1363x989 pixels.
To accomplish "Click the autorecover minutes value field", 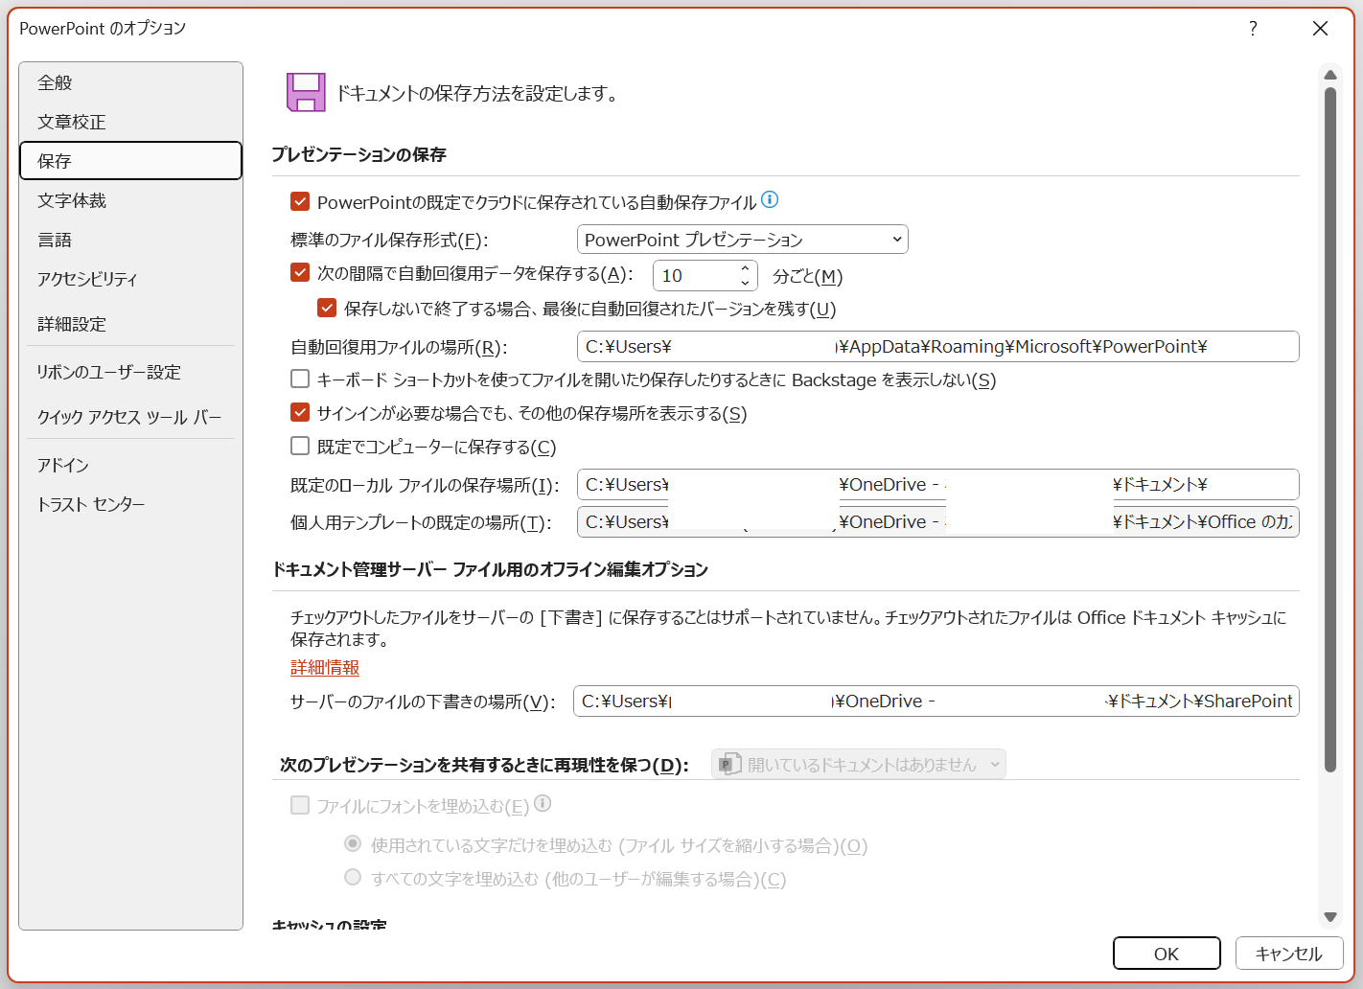I will [x=696, y=276].
